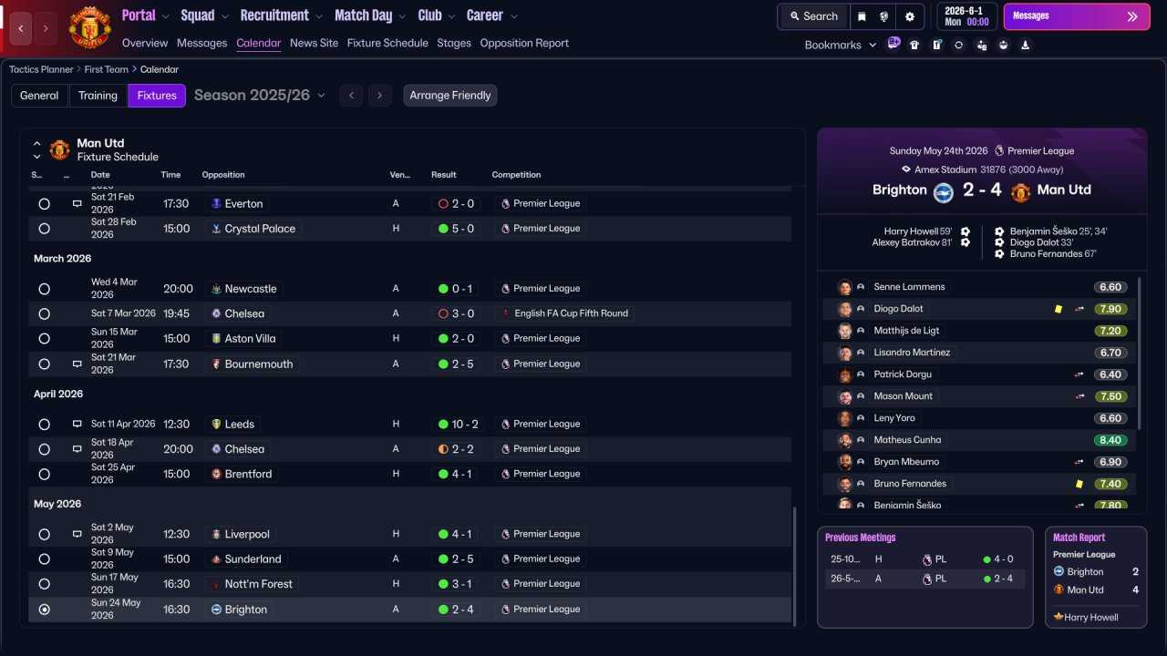
Task: Click the comment icon on the Everton fixture row
Action: point(77,204)
